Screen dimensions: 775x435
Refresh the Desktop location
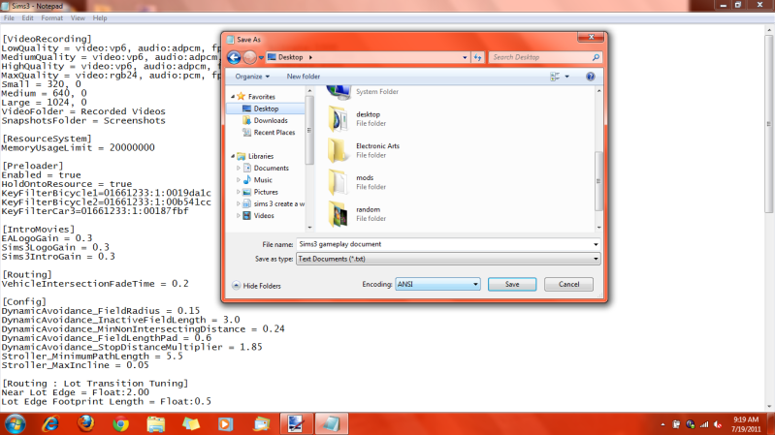477,57
